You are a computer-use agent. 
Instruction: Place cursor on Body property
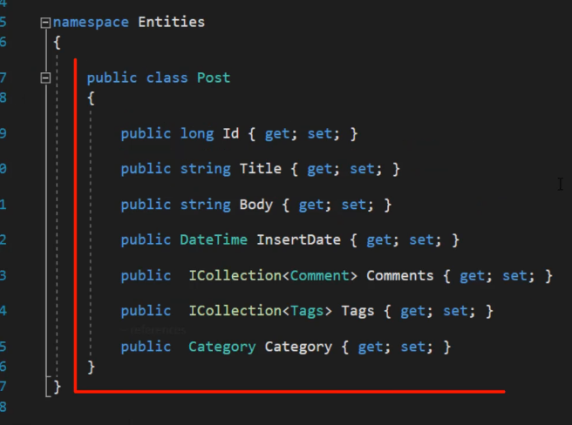tap(256, 205)
